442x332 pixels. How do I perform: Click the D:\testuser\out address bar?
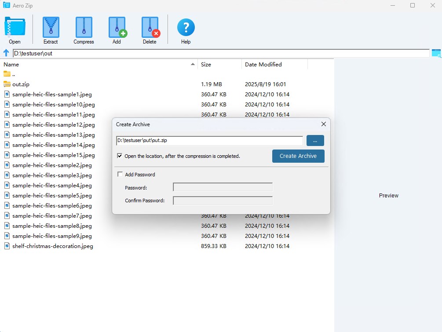pyautogui.click(x=221, y=53)
